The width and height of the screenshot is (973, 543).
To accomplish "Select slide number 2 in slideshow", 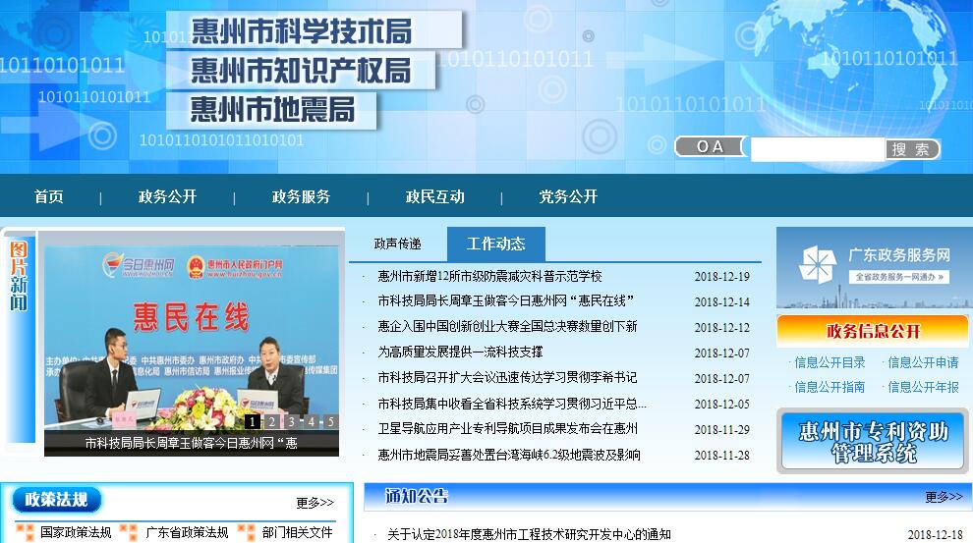I will coord(272,421).
